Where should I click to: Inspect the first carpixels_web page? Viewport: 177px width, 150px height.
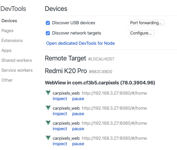(x=60, y=99)
